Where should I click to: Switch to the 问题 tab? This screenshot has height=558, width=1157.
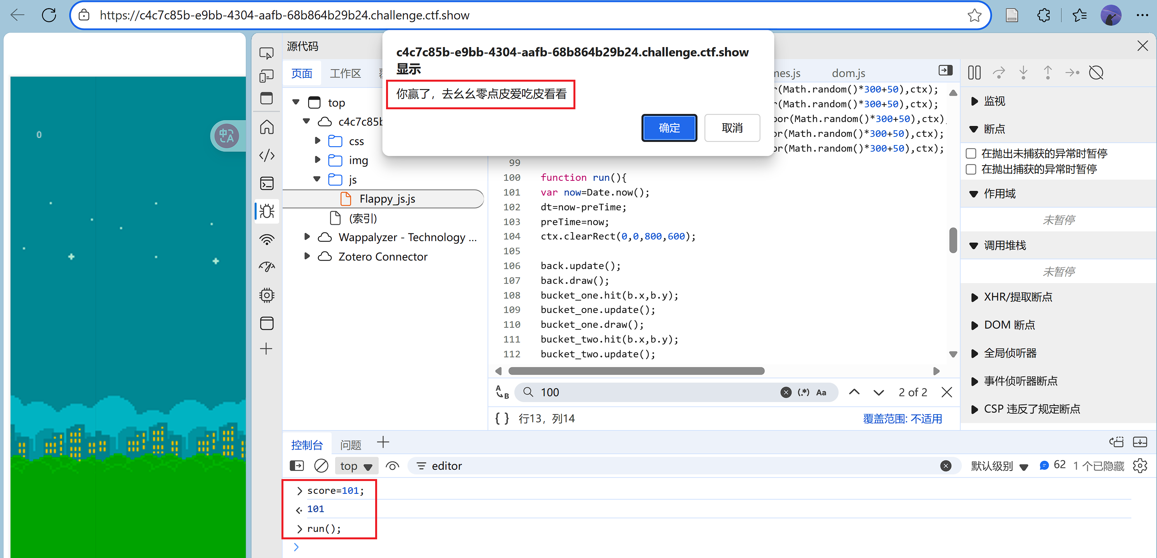[x=350, y=445]
